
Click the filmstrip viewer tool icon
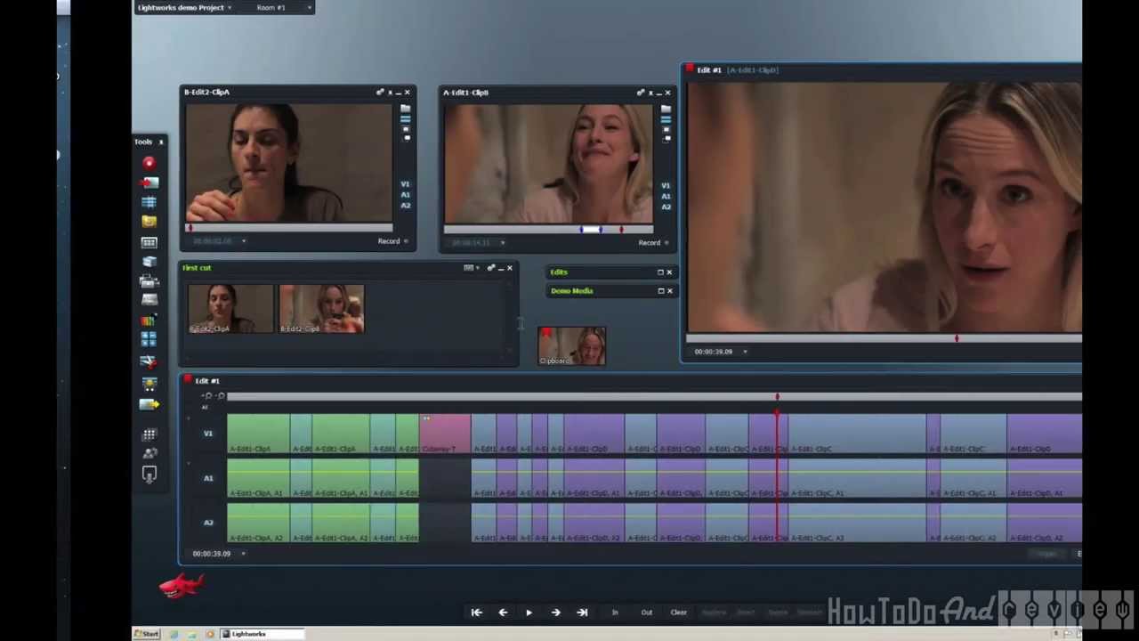pyautogui.click(x=149, y=242)
